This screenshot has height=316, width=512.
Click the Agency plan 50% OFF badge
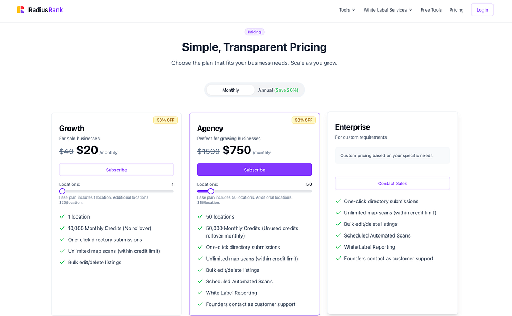click(x=304, y=120)
